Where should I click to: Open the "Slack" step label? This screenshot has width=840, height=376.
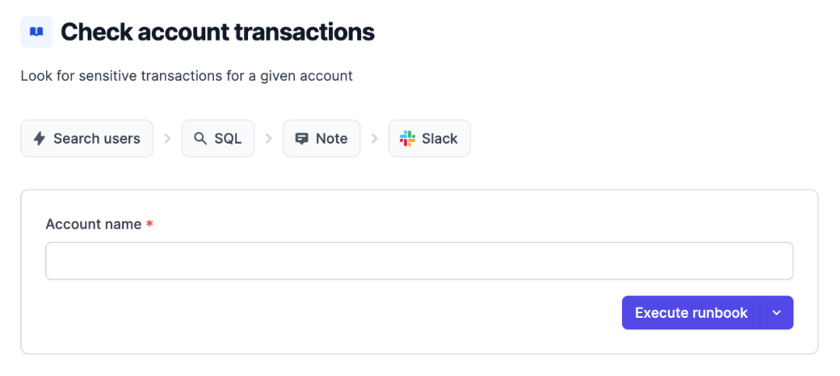pyautogui.click(x=439, y=138)
